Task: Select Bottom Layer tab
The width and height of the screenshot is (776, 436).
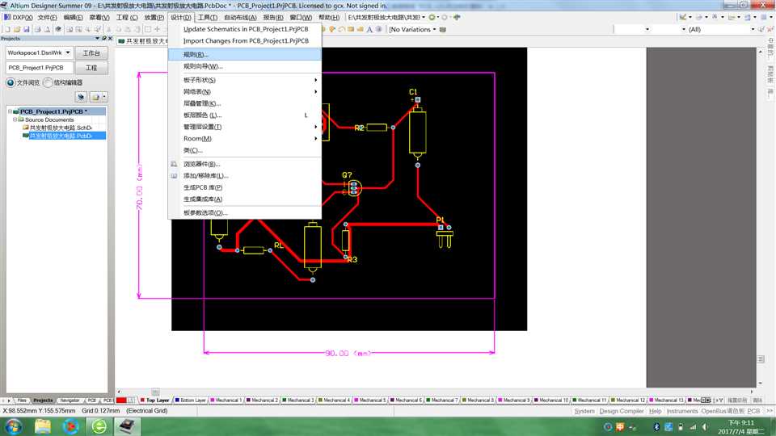Action: [190, 400]
